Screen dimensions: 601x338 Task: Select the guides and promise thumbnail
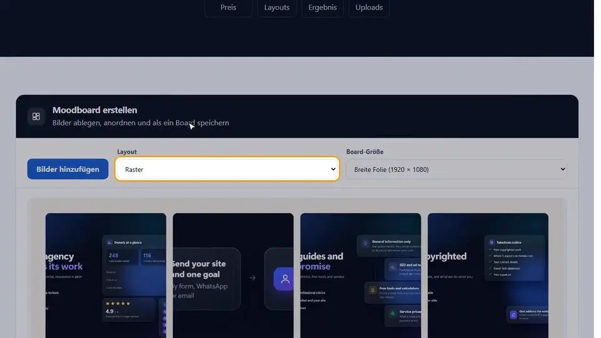(x=361, y=275)
